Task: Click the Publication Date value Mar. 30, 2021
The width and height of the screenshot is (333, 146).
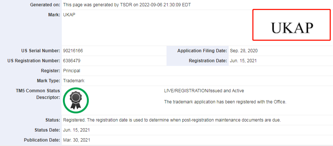Action: pos(77,140)
